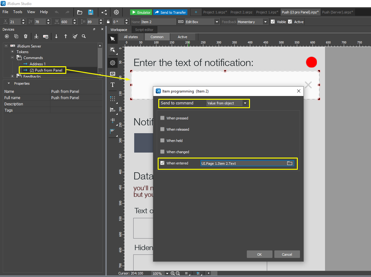This screenshot has height=277, width=371.
Task: Open the Tools menu
Action: (x=18, y=12)
